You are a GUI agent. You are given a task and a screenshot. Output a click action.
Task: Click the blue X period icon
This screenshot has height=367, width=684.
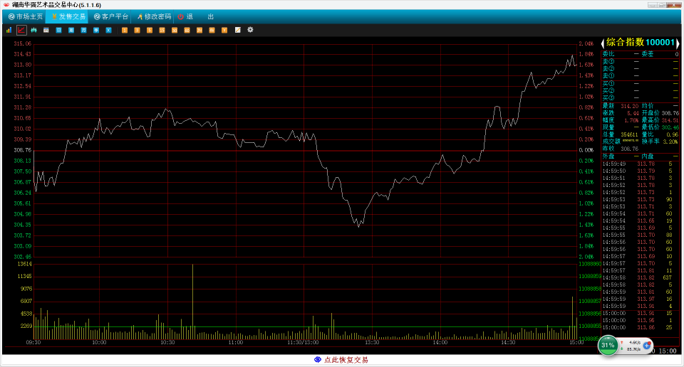pos(108,30)
